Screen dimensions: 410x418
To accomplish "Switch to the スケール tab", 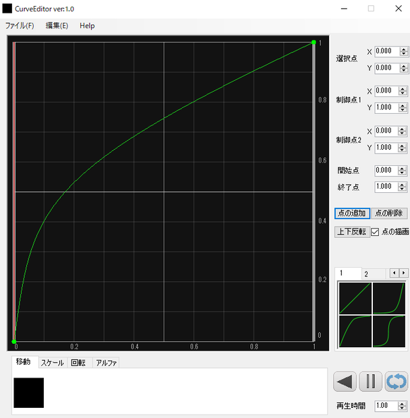I will point(52,363).
